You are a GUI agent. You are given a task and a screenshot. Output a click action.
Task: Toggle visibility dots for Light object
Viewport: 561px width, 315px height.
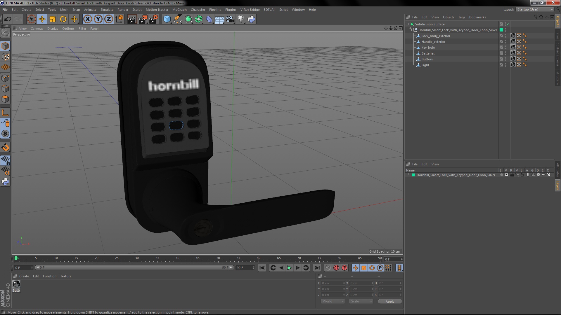505,65
